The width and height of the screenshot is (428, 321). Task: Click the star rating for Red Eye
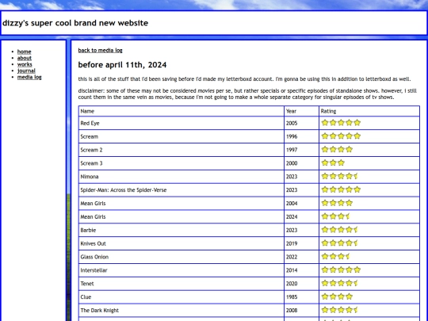pos(341,123)
